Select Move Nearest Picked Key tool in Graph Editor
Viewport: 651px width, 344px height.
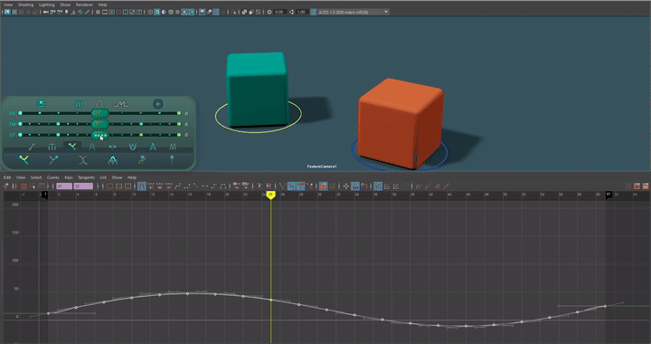tap(5, 186)
